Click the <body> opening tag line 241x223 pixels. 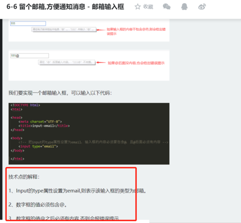16,138
